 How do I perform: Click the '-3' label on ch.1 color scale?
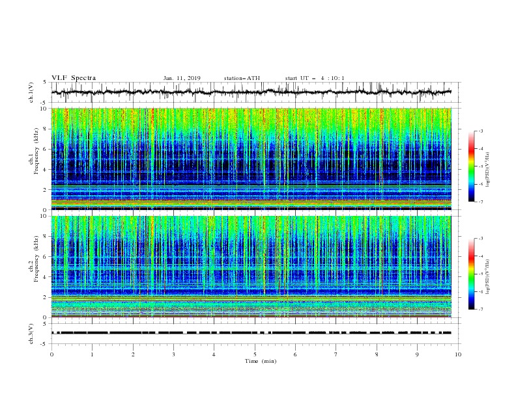click(x=481, y=131)
